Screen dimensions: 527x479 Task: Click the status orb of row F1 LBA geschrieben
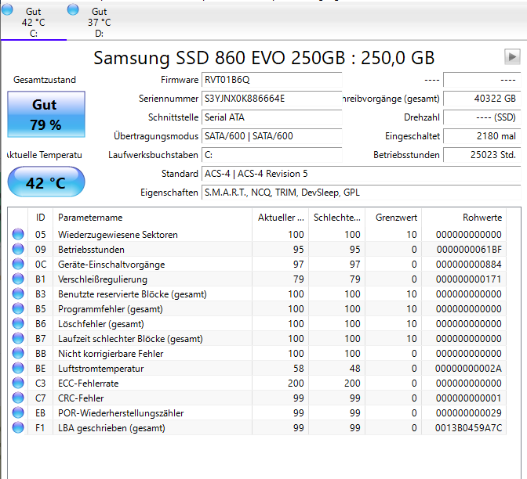(18, 427)
